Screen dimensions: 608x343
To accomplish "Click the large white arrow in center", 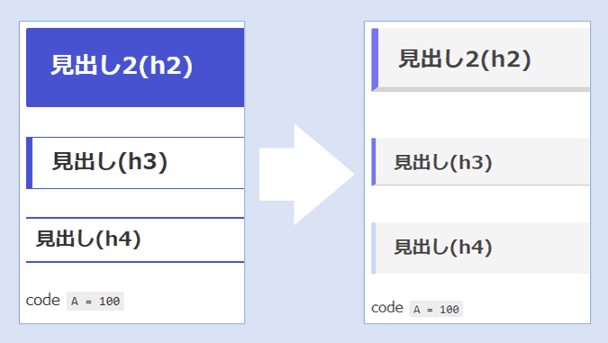I will tap(307, 175).
